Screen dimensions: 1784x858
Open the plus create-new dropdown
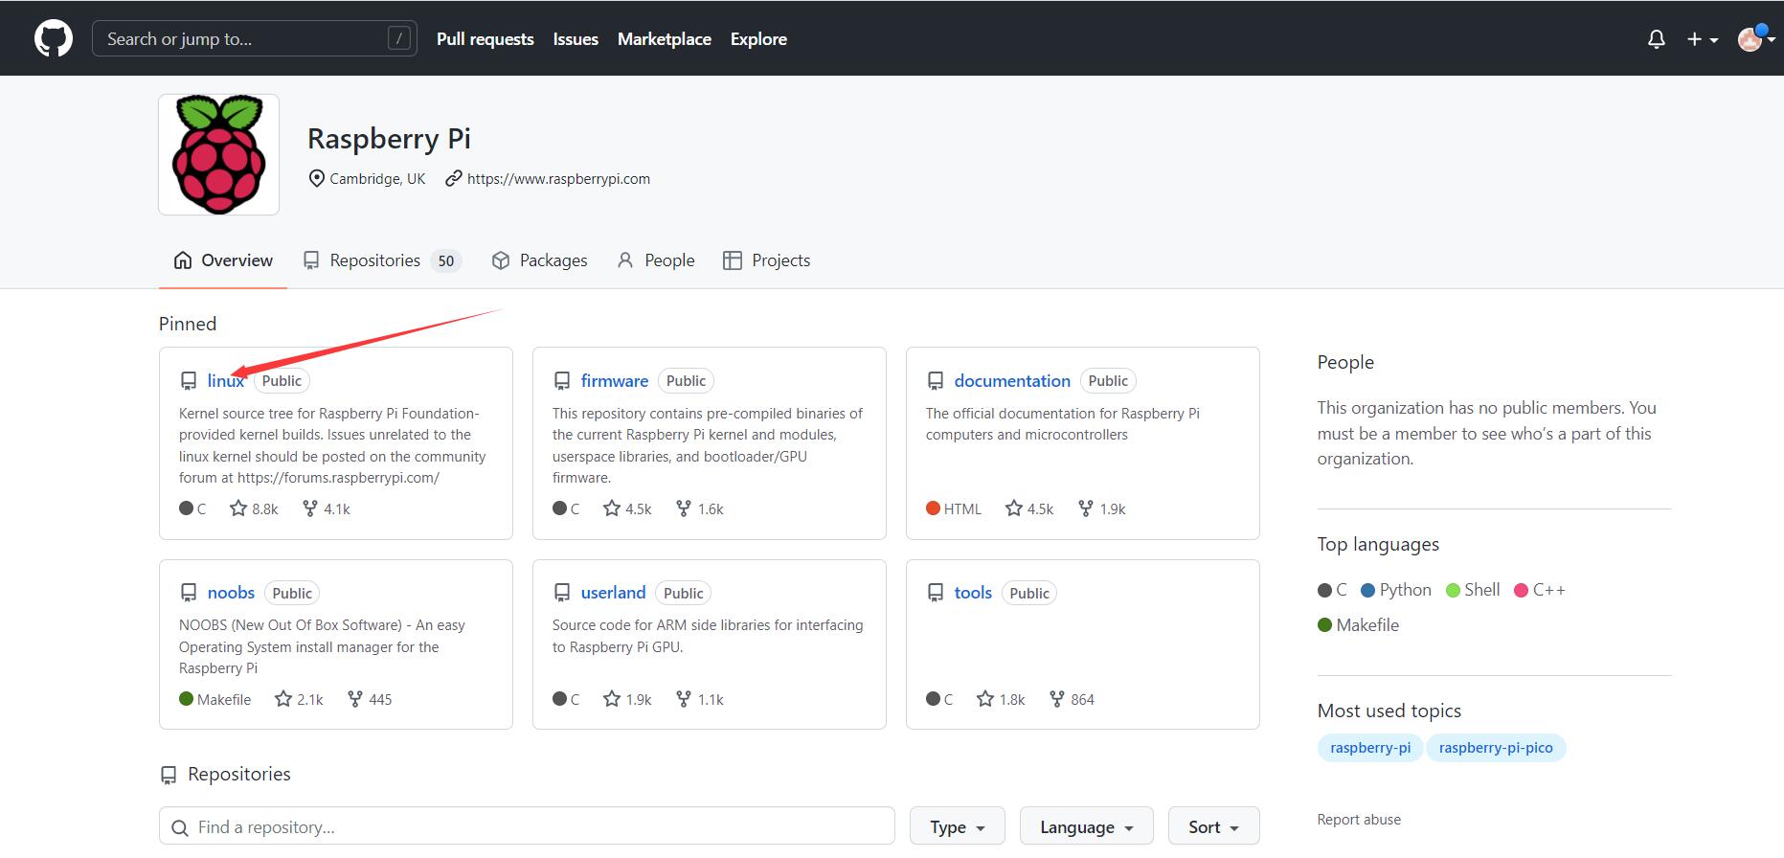click(x=1702, y=39)
